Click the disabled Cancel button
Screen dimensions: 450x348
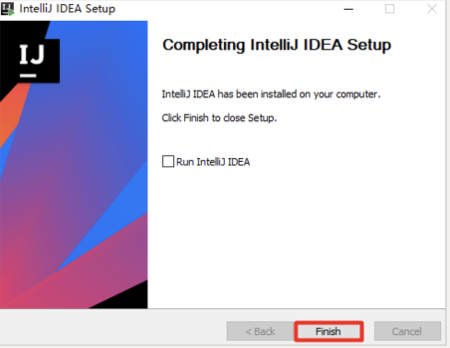click(407, 331)
